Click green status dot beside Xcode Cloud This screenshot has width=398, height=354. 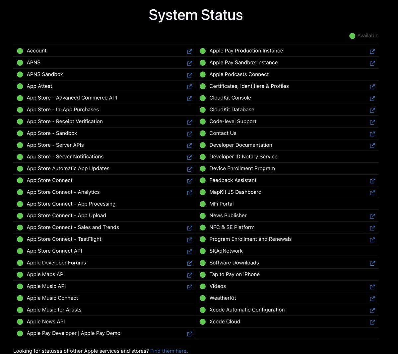point(203,322)
